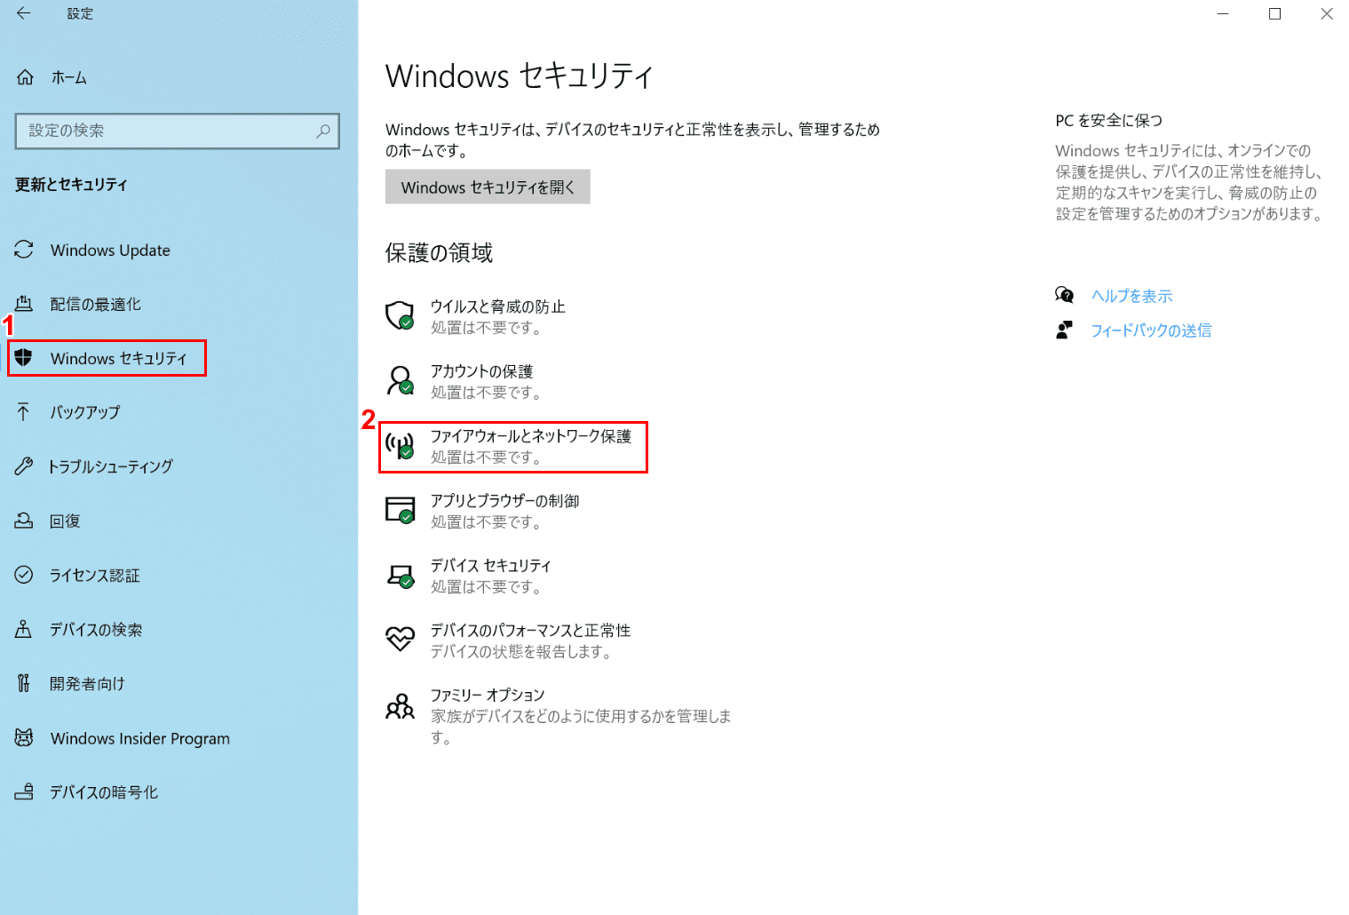This screenshot has width=1349, height=915.
Task: Click the Windows Update sync icon
Action: 24,250
